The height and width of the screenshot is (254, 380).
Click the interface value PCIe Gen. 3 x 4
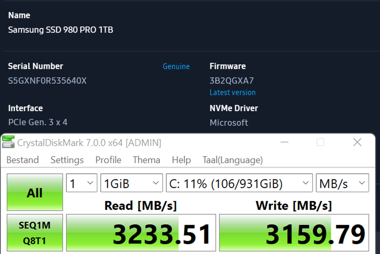click(x=38, y=122)
